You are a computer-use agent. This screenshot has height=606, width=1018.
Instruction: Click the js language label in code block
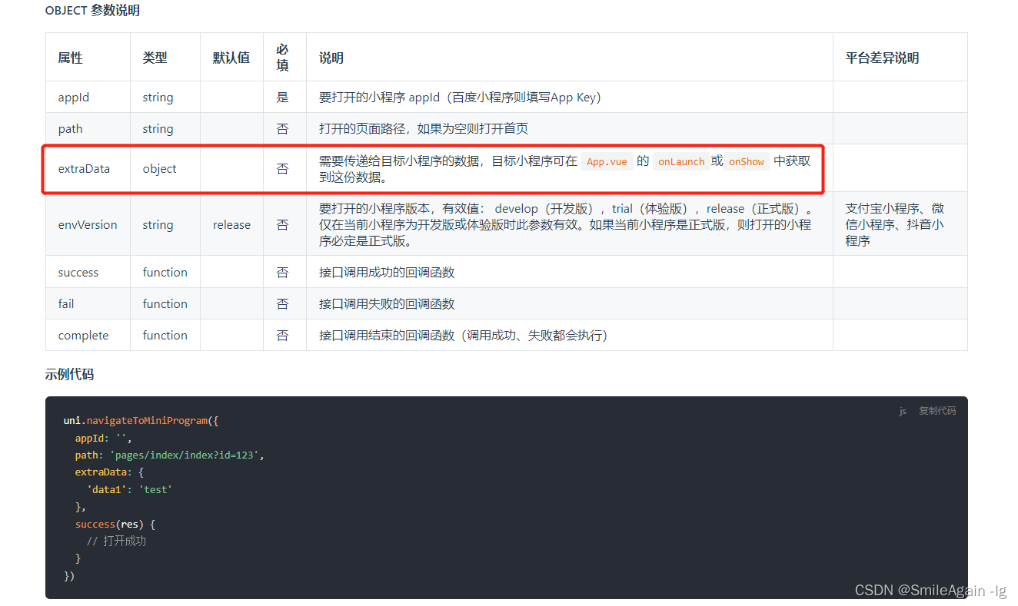click(903, 411)
